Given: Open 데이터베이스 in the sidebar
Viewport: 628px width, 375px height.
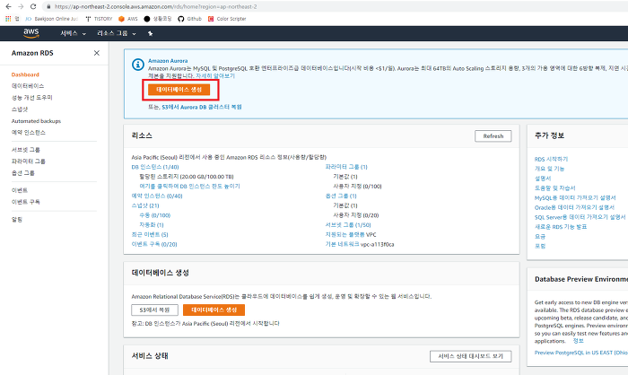Looking at the screenshot, I should coord(28,86).
